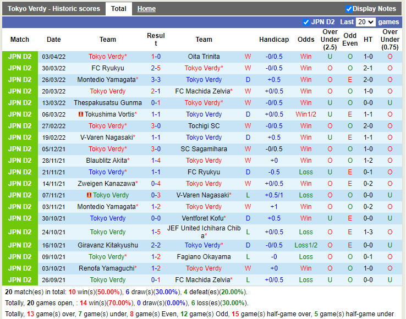Toggle the Display Notes checkbox

pyautogui.click(x=349, y=9)
